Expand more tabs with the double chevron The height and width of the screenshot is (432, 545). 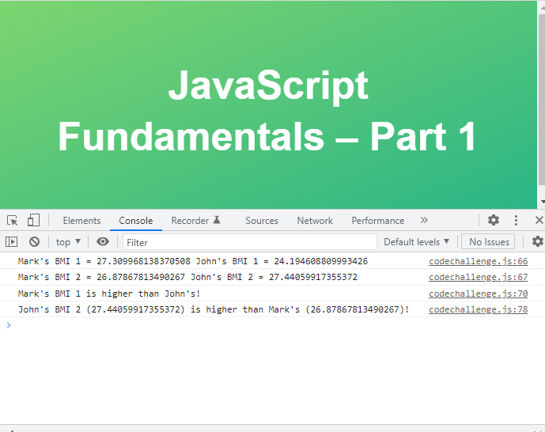tap(424, 220)
